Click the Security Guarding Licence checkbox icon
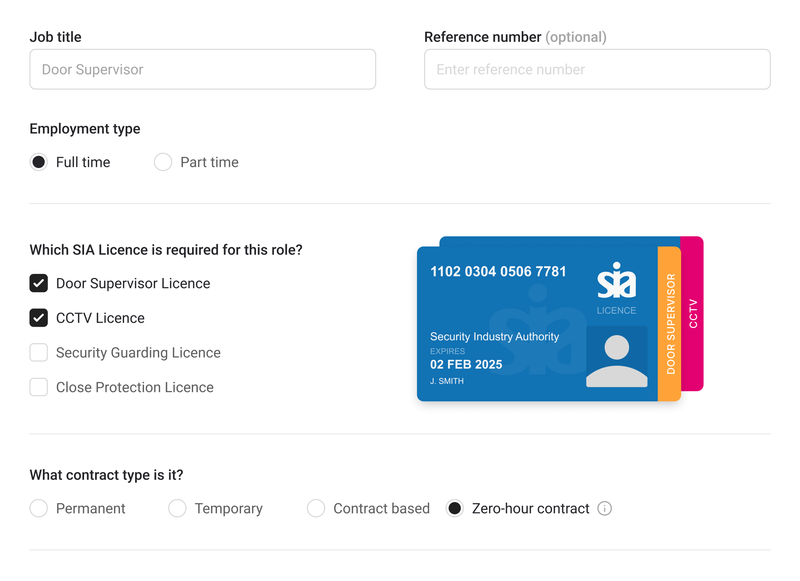 (x=39, y=352)
